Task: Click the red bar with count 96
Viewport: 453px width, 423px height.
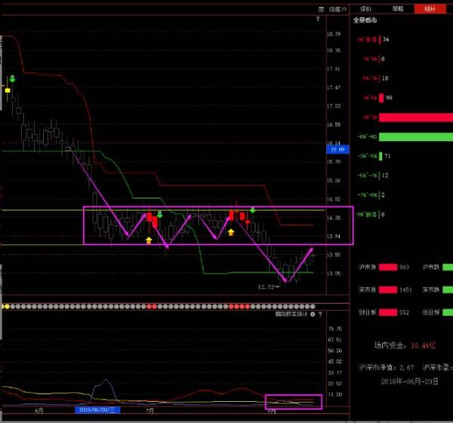Action: click(381, 98)
